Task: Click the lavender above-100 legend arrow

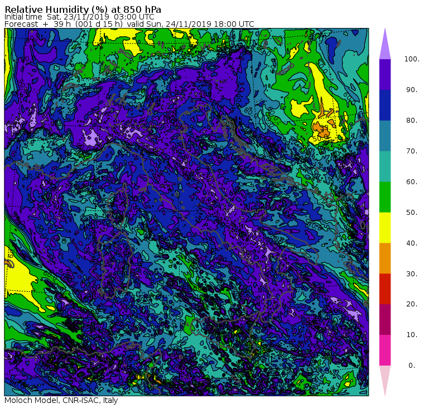Action: [x=385, y=46]
